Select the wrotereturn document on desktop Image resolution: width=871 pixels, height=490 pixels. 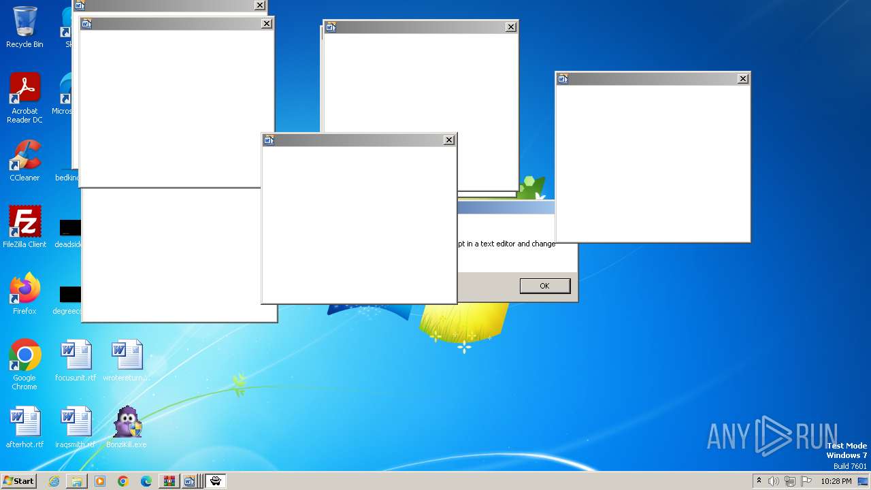(x=127, y=361)
